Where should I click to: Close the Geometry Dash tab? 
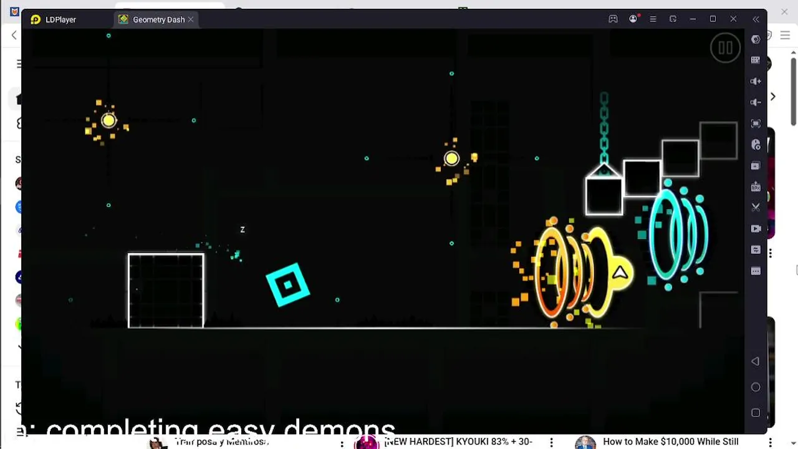pyautogui.click(x=191, y=19)
